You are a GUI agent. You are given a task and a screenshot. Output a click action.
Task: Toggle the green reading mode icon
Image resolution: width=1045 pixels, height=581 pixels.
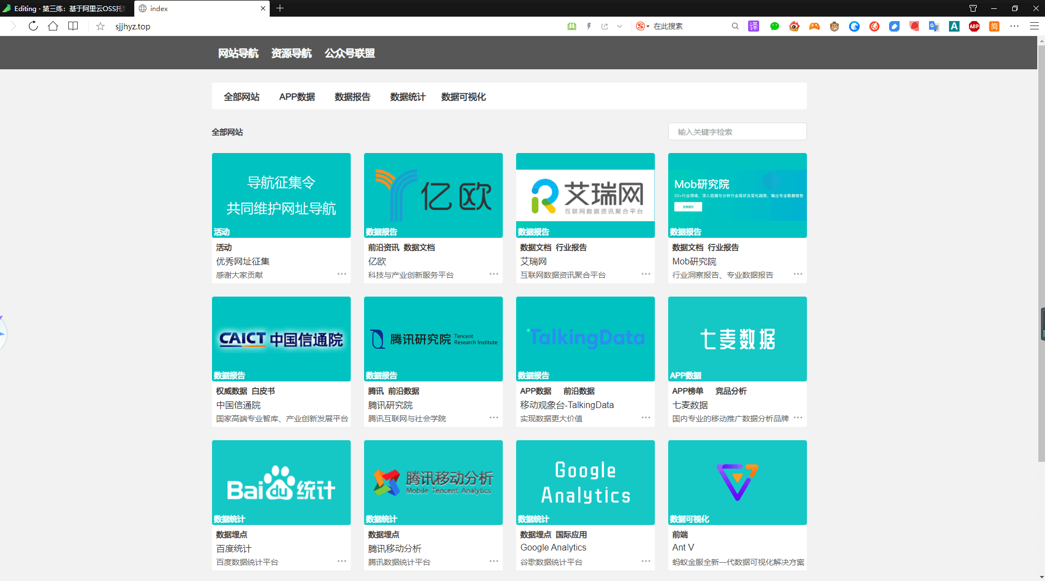pos(572,26)
